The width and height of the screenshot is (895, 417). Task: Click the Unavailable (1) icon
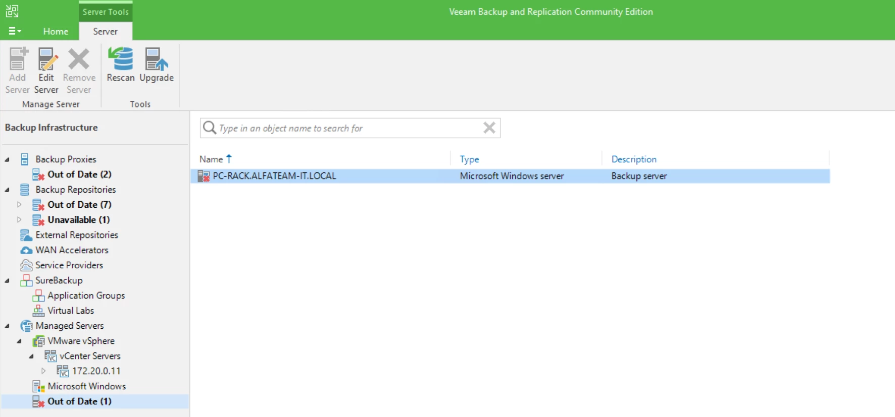tap(38, 220)
